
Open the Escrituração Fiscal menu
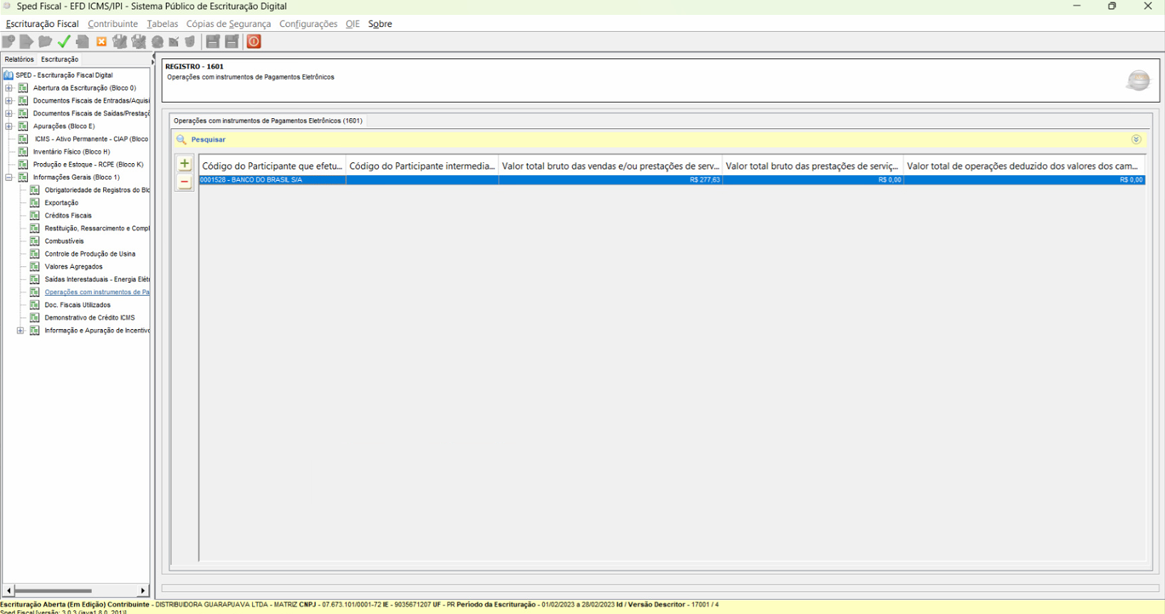(42, 24)
